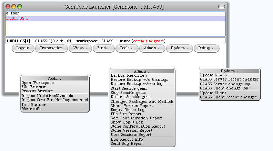Viewport: 273px width, 151px height.
Task: Open Stone Configuration Report
Action: point(142,126)
